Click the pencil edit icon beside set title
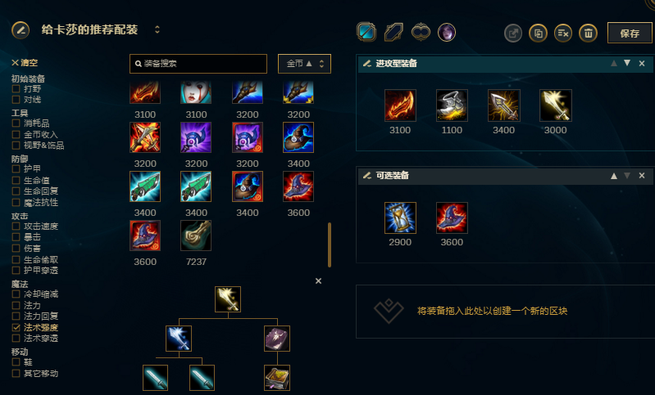The image size is (655, 395). (x=20, y=30)
